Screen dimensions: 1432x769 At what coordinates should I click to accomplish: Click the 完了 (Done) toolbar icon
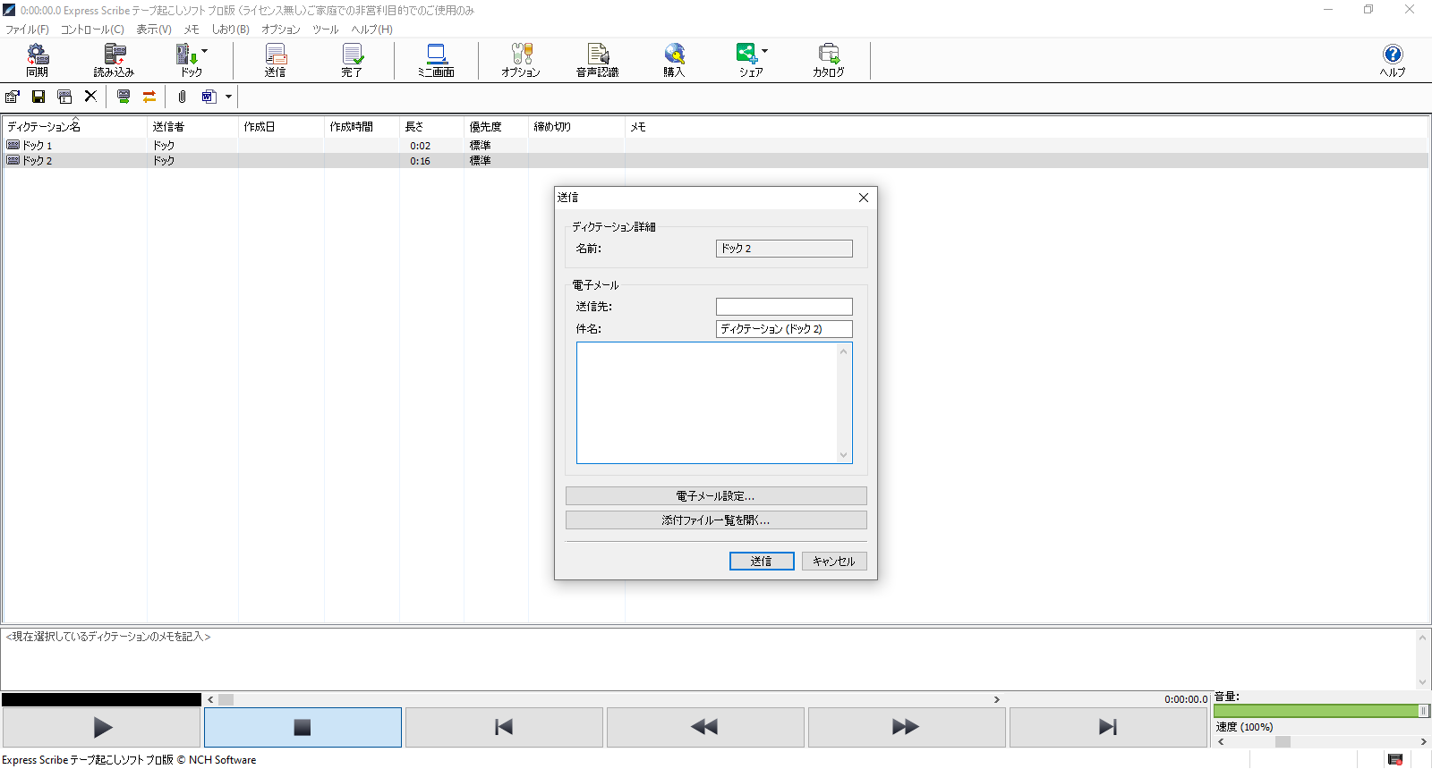(352, 60)
